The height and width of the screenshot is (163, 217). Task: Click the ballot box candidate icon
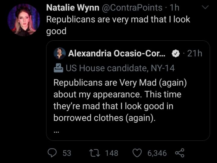click(x=58, y=68)
